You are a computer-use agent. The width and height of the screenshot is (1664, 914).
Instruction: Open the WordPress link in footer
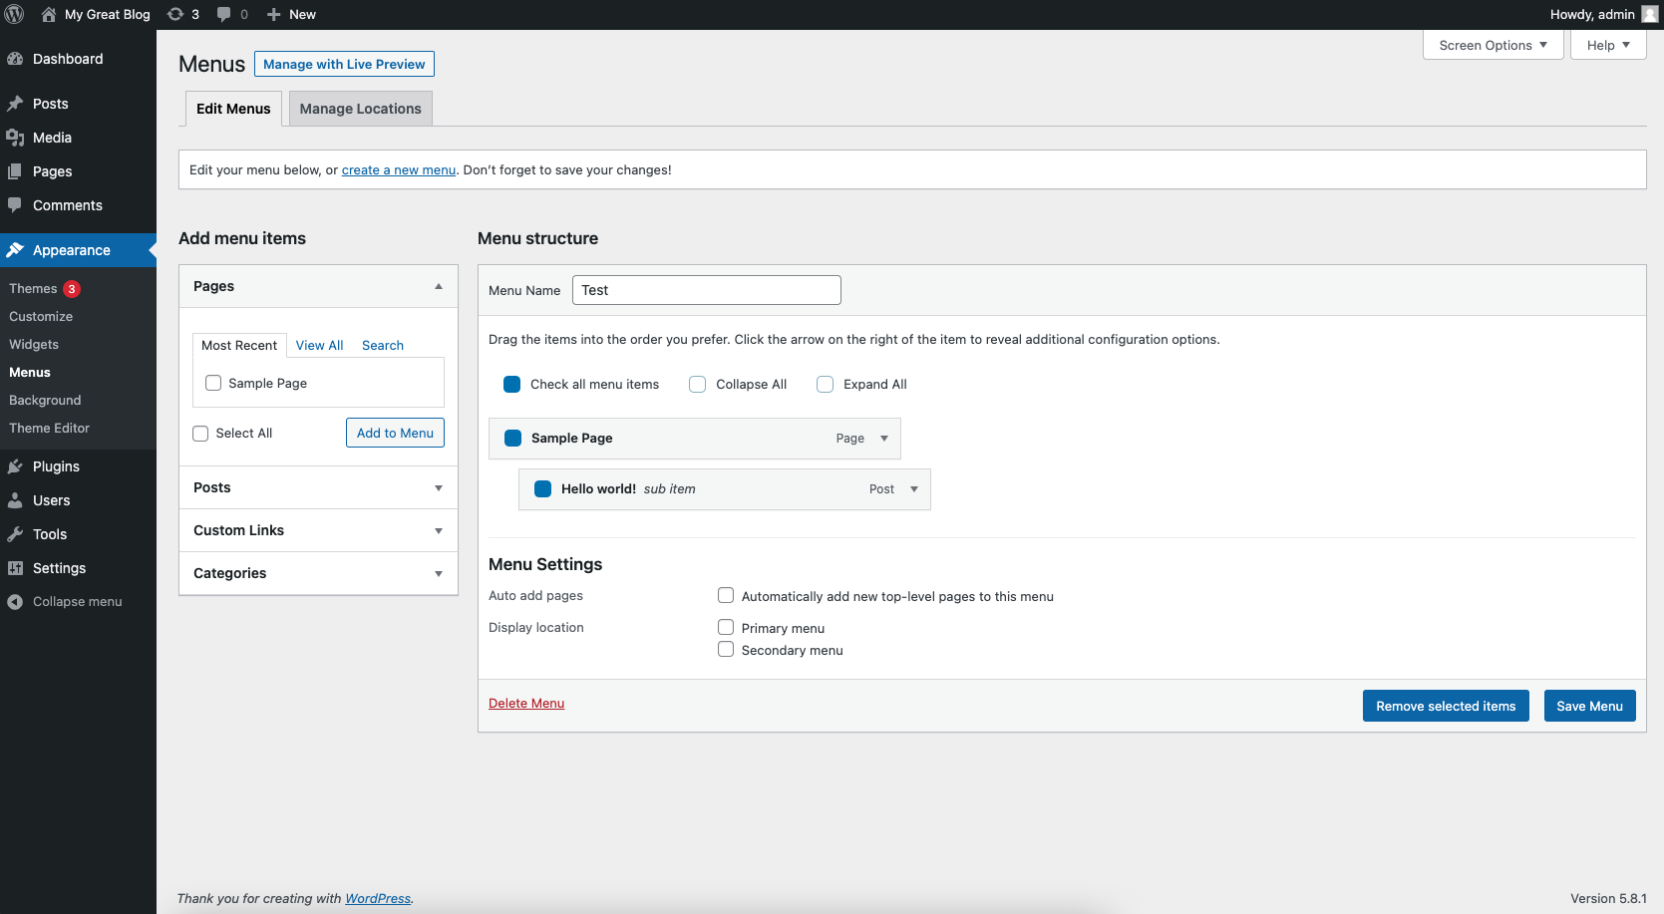click(378, 898)
